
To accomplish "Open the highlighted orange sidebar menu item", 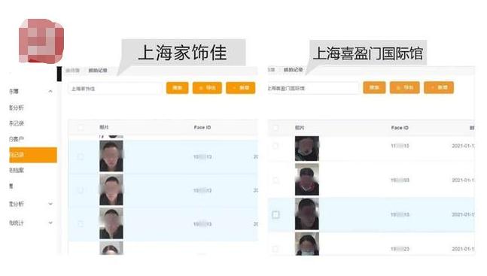I will (33, 155).
